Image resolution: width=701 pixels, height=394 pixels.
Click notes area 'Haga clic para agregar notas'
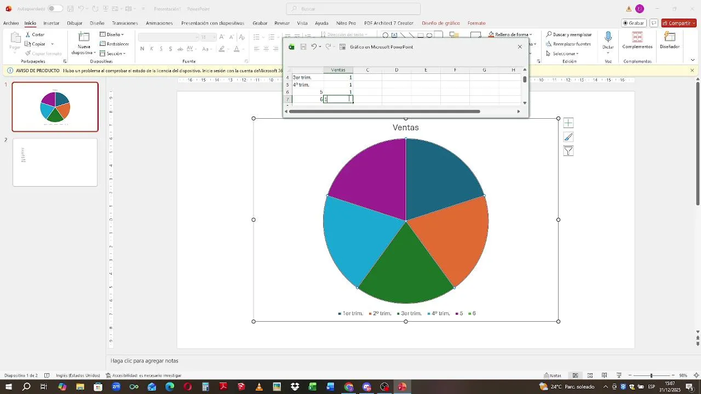point(145,361)
